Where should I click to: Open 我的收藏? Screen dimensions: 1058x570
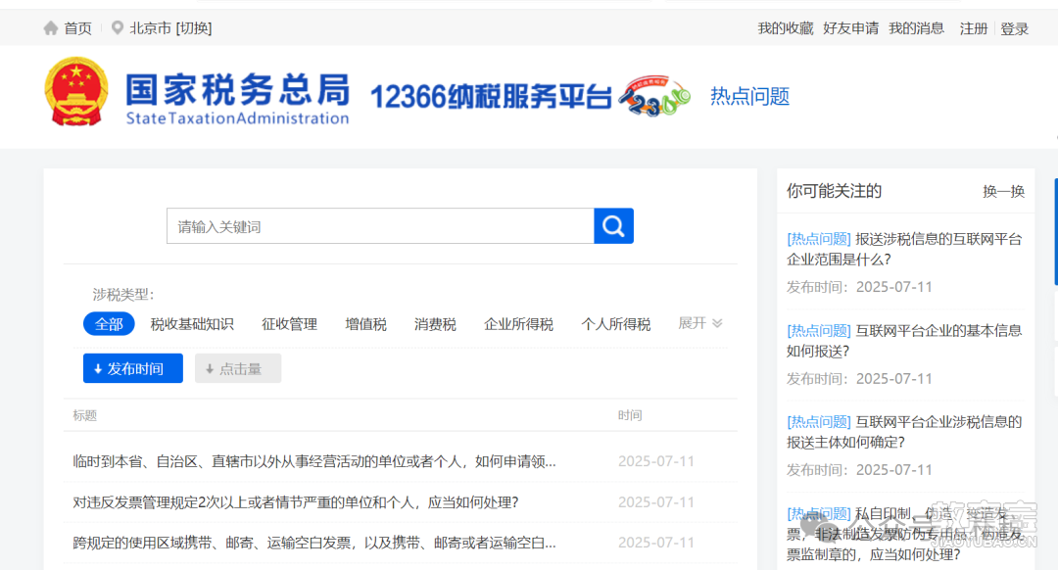[786, 28]
